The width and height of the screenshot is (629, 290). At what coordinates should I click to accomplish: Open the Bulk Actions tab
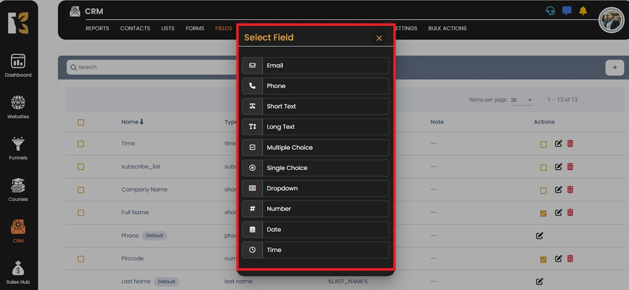click(x=447, y=28)
